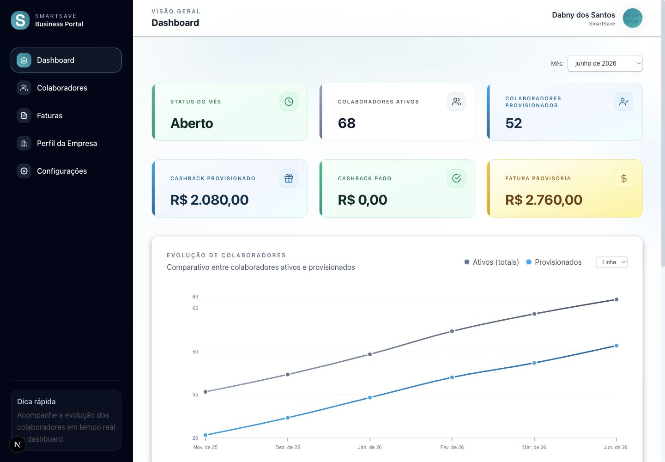Click the Nov. de 25 point on Provisionados line
Screen dimensions: 665x462
[x=206, y=435]
